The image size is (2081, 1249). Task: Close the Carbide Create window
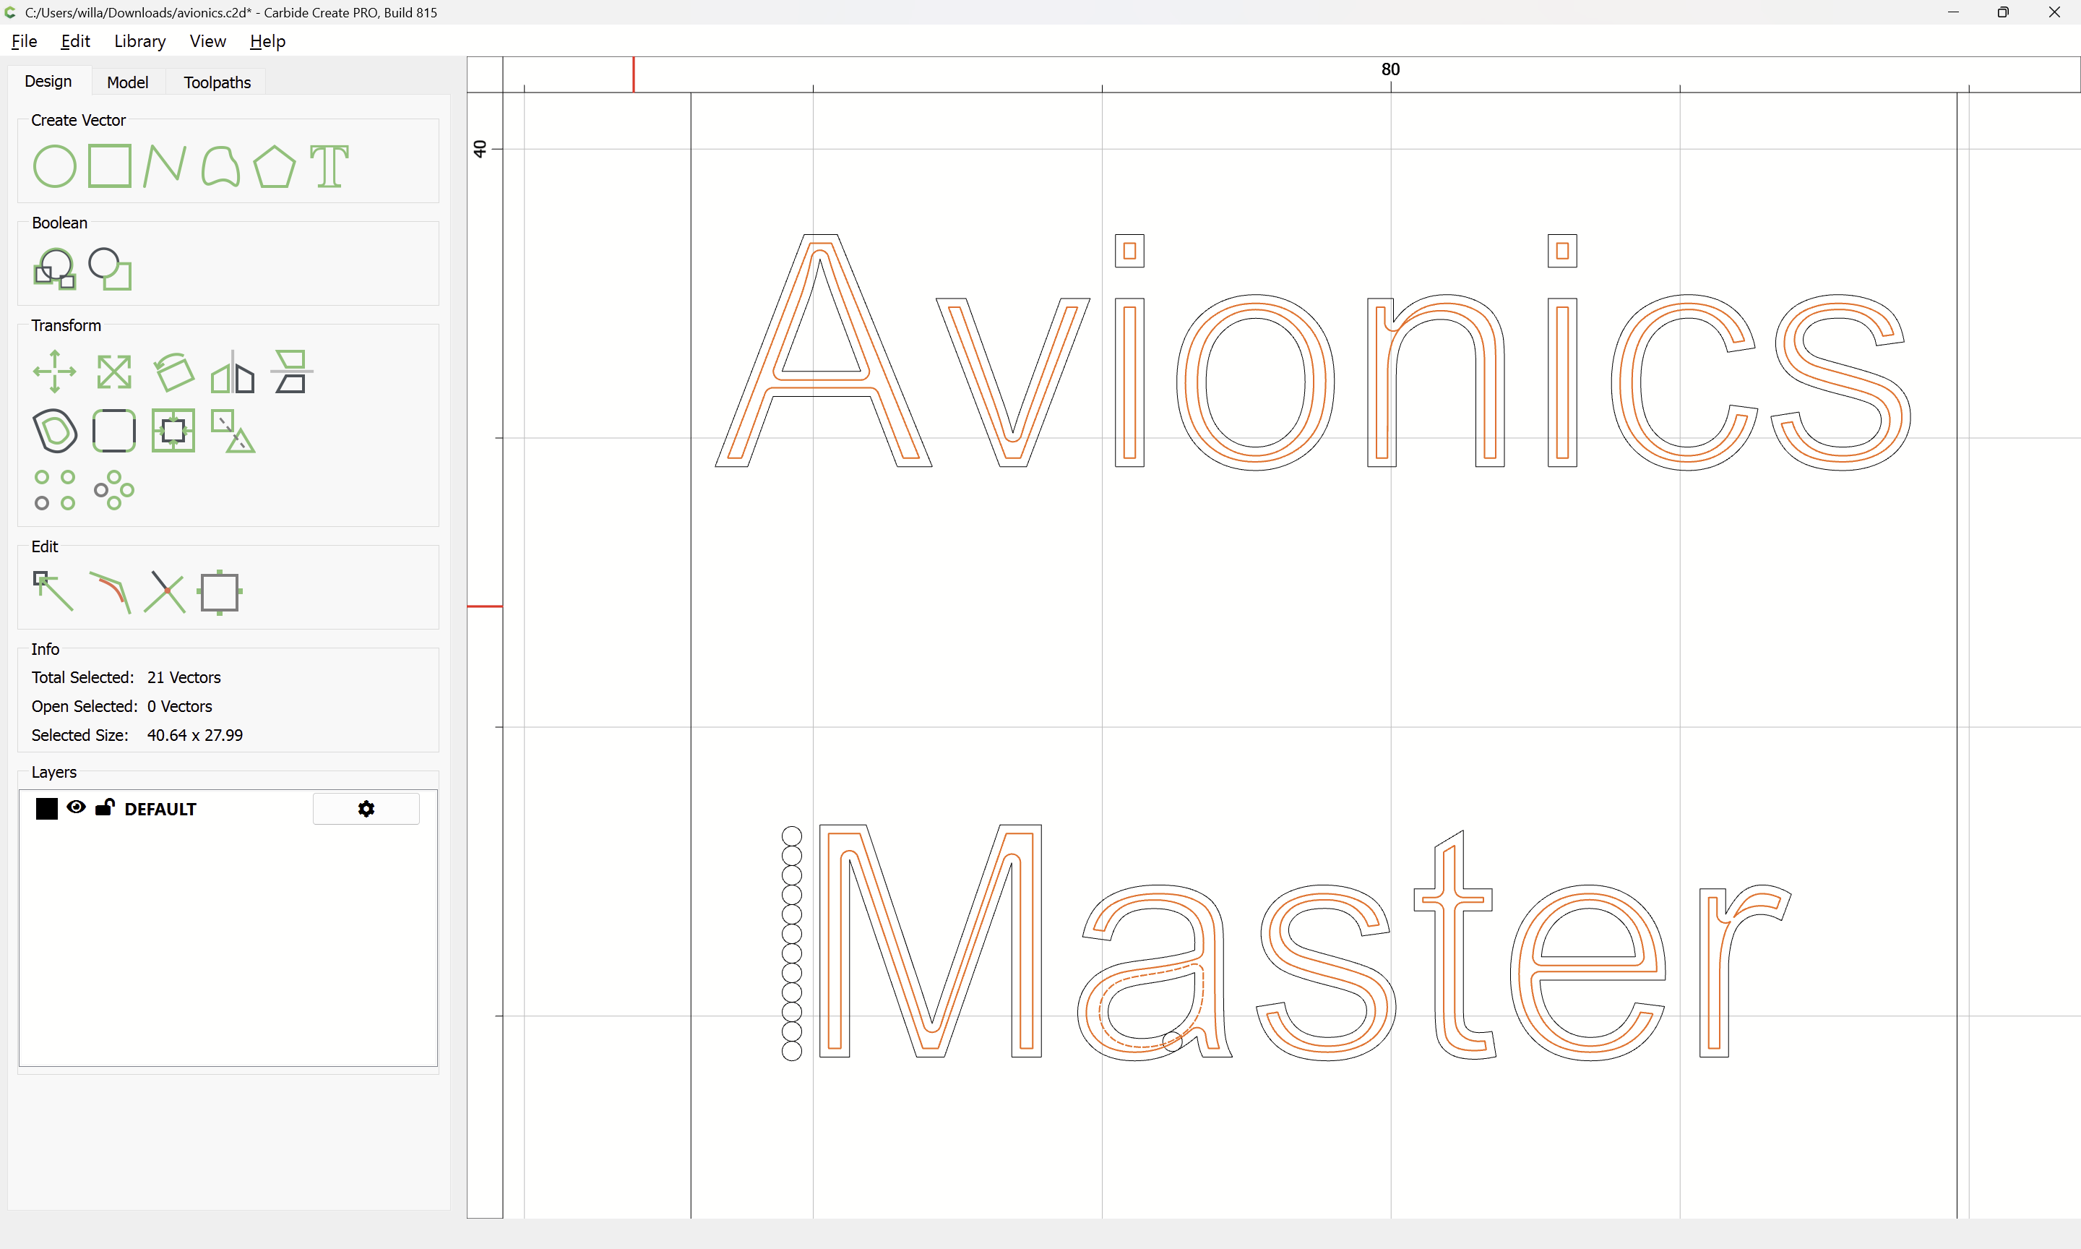(2054, 12)
